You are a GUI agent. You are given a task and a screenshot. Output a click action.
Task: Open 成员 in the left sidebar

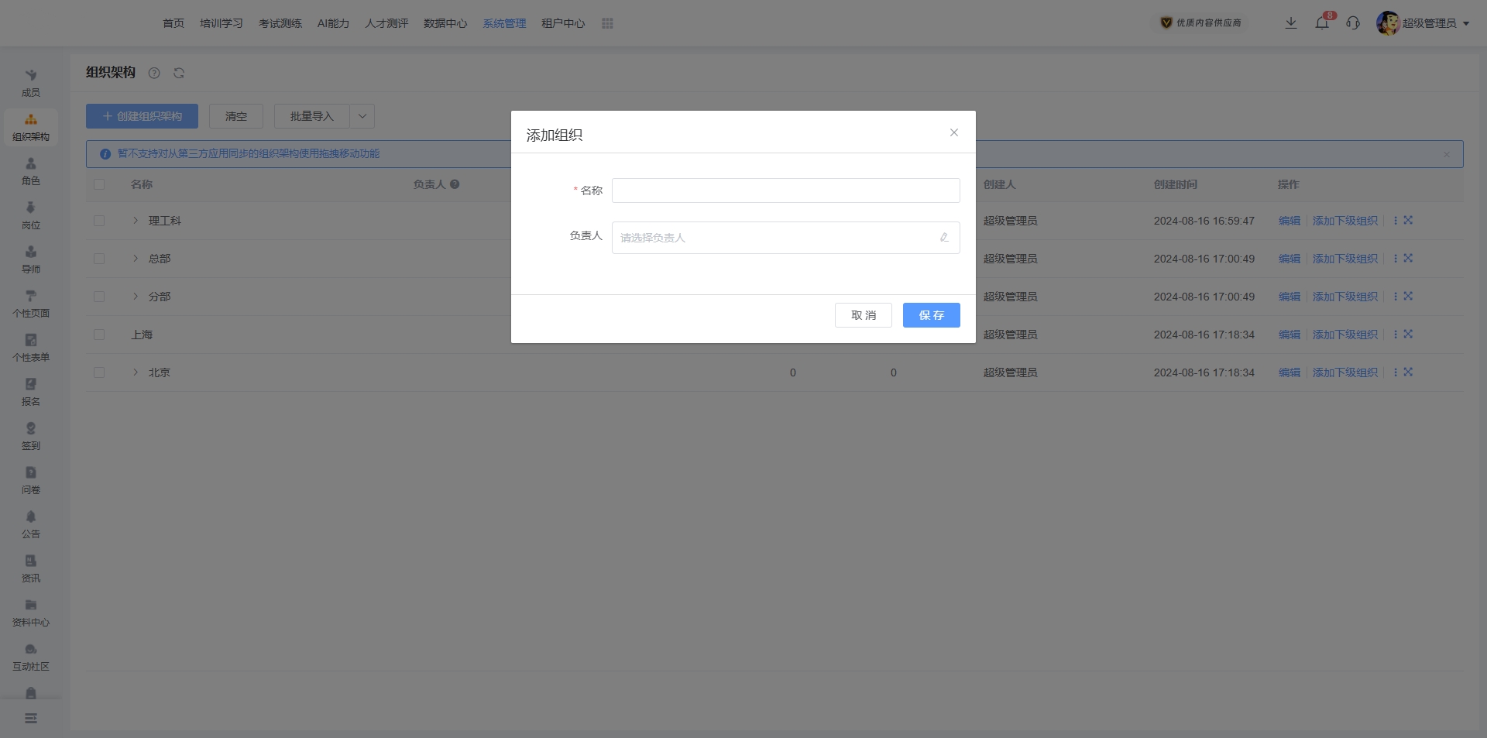[31, 83]
